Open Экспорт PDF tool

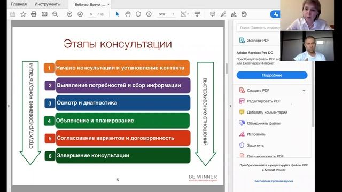[x=258, y=41]
